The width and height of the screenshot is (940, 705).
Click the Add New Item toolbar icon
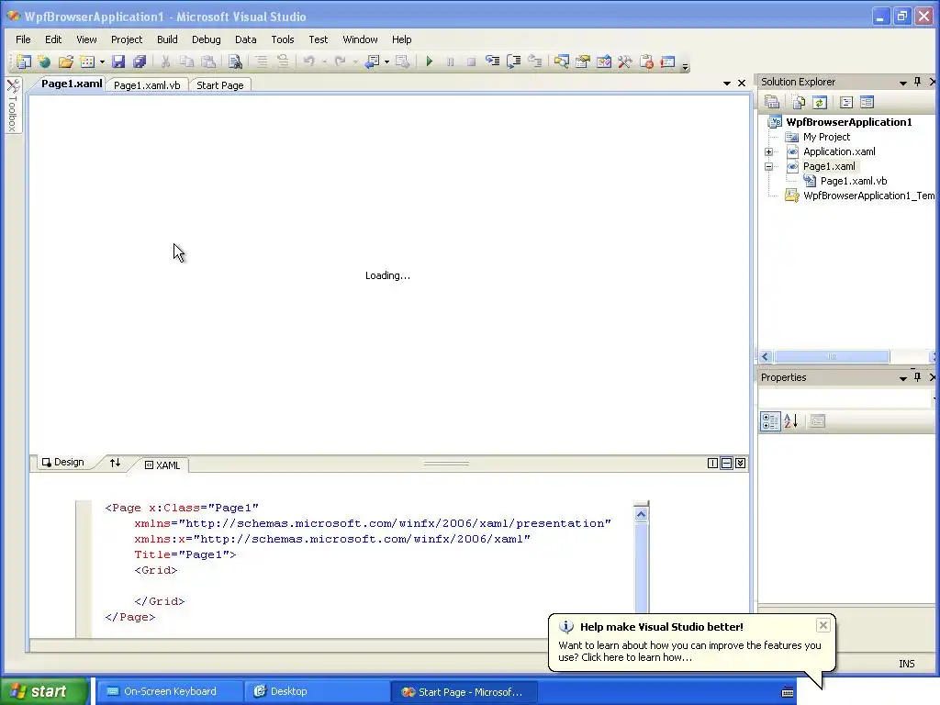[87, 62]
